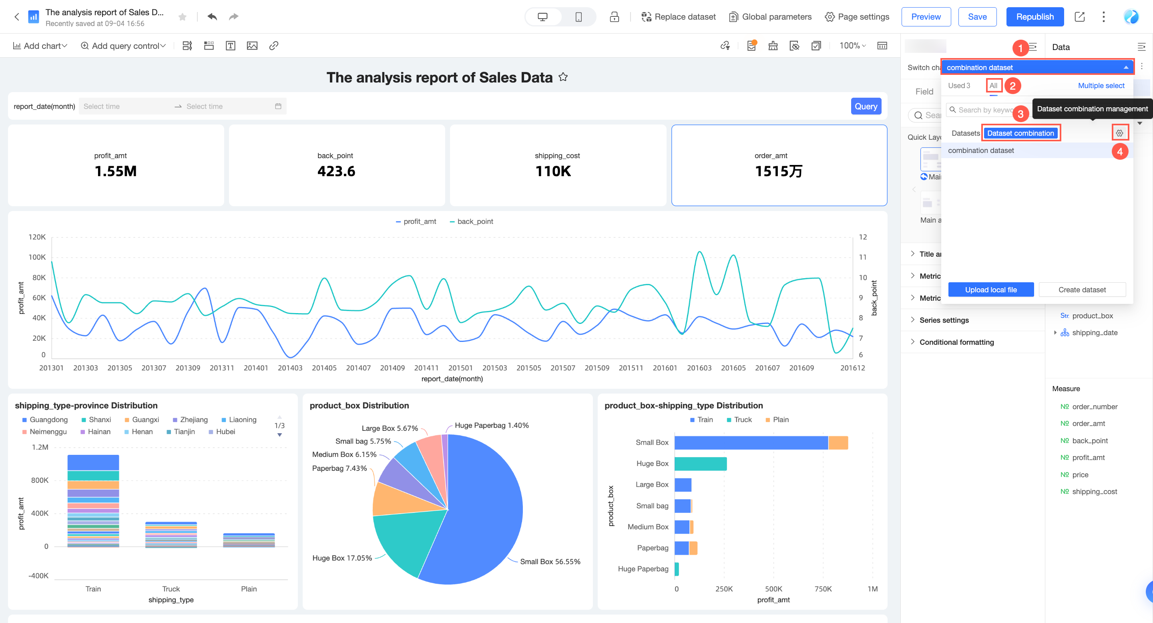1153x623 pixels.
Task: Click the Republish button
Action: (x=1034, y=16)
